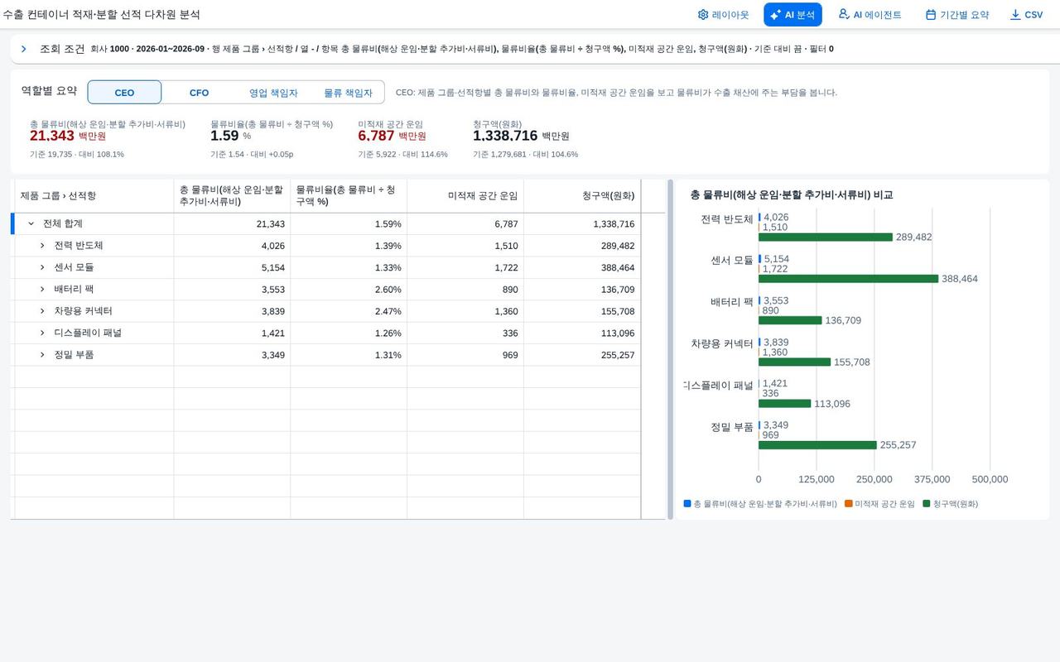1060x662 pixels.
Task: Toggle the orange 미적재 공간 운임 legend swatch
Action: pyautogui.click(x=849, y=503)
